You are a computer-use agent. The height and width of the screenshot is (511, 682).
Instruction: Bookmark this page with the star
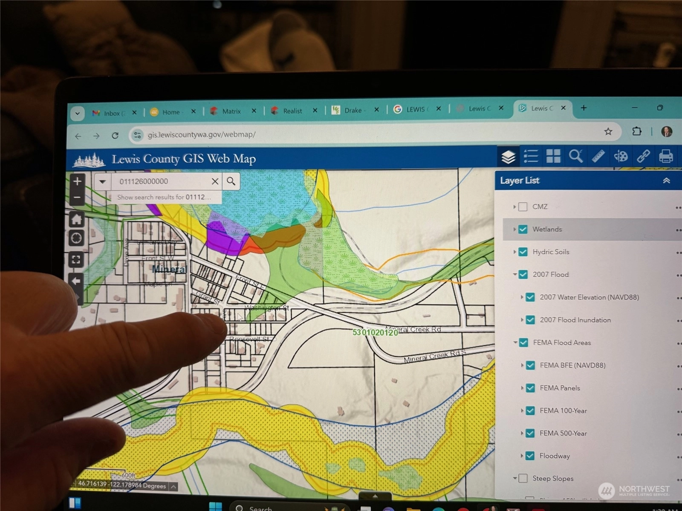(x=608, y=132)
